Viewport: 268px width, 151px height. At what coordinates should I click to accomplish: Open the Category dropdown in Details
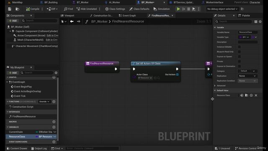click(247, 71)
